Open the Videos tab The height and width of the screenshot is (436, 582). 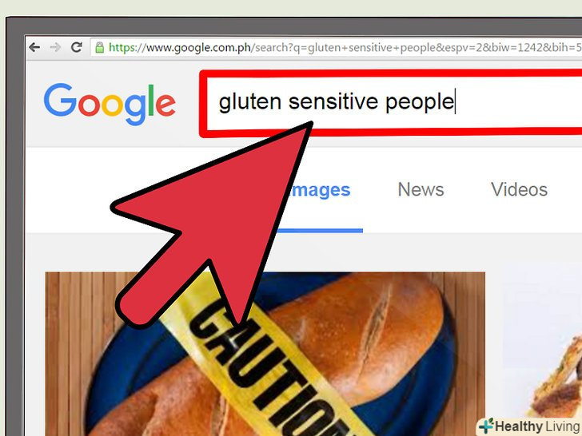coord(519,189)
